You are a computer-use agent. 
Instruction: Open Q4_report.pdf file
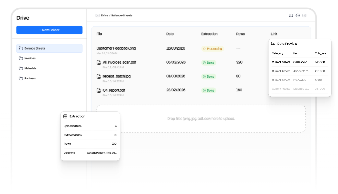pos(114,90)
